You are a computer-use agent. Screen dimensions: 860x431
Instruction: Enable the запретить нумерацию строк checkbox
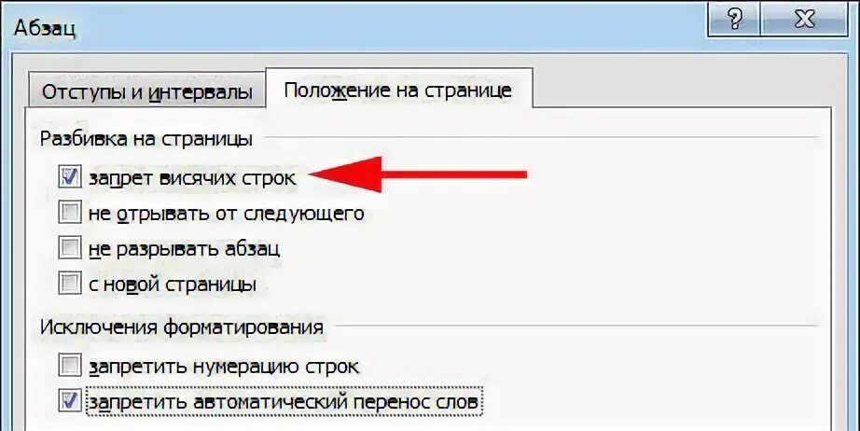click(70, 366)
